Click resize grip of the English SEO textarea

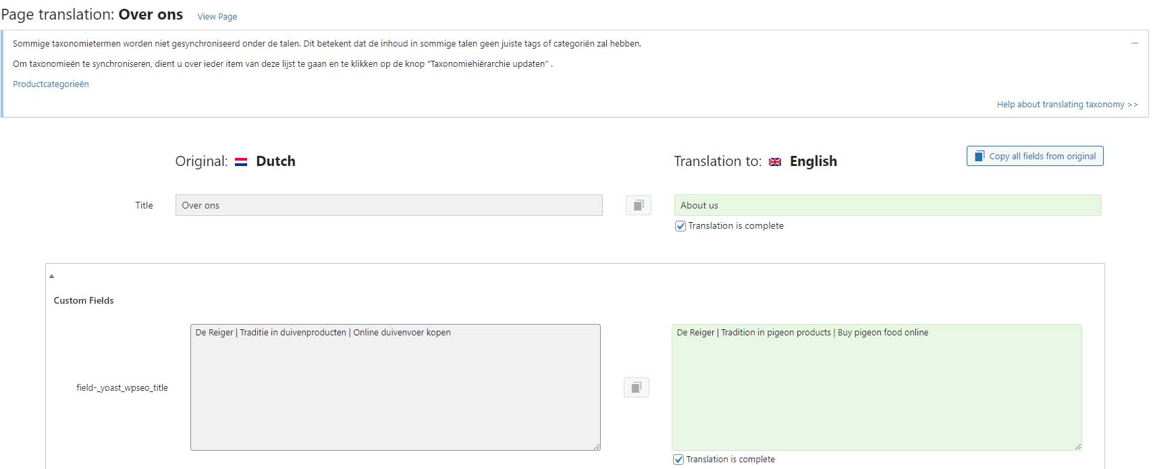(x=1077, y=446)
